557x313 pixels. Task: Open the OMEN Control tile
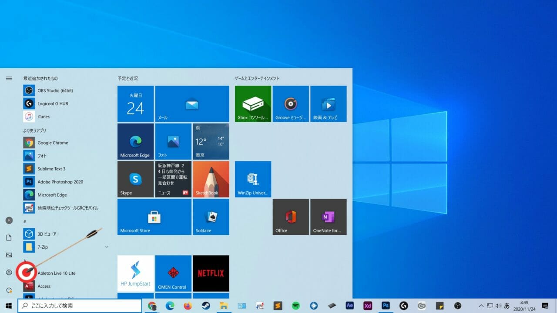[173, 273]
